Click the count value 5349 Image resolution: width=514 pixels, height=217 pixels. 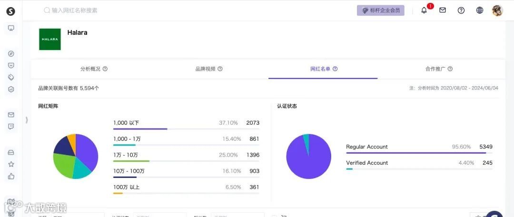[486, 147]
